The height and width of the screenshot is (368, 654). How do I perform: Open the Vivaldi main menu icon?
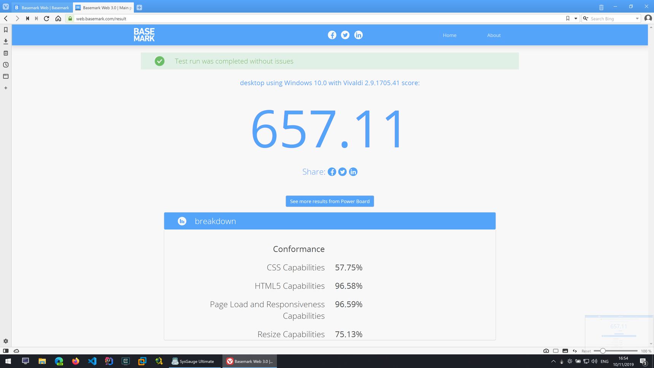(x=6, y=7)
